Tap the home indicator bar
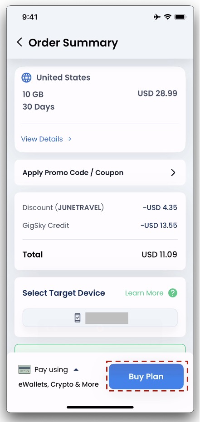Screen dimensions: 200x423 (x=100, y=407)
